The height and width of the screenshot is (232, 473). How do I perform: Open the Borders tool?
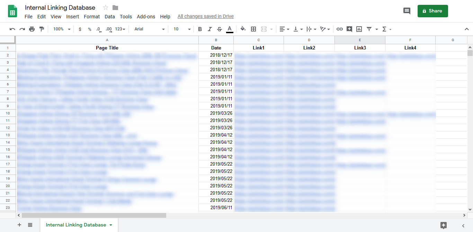coord(253,29)
